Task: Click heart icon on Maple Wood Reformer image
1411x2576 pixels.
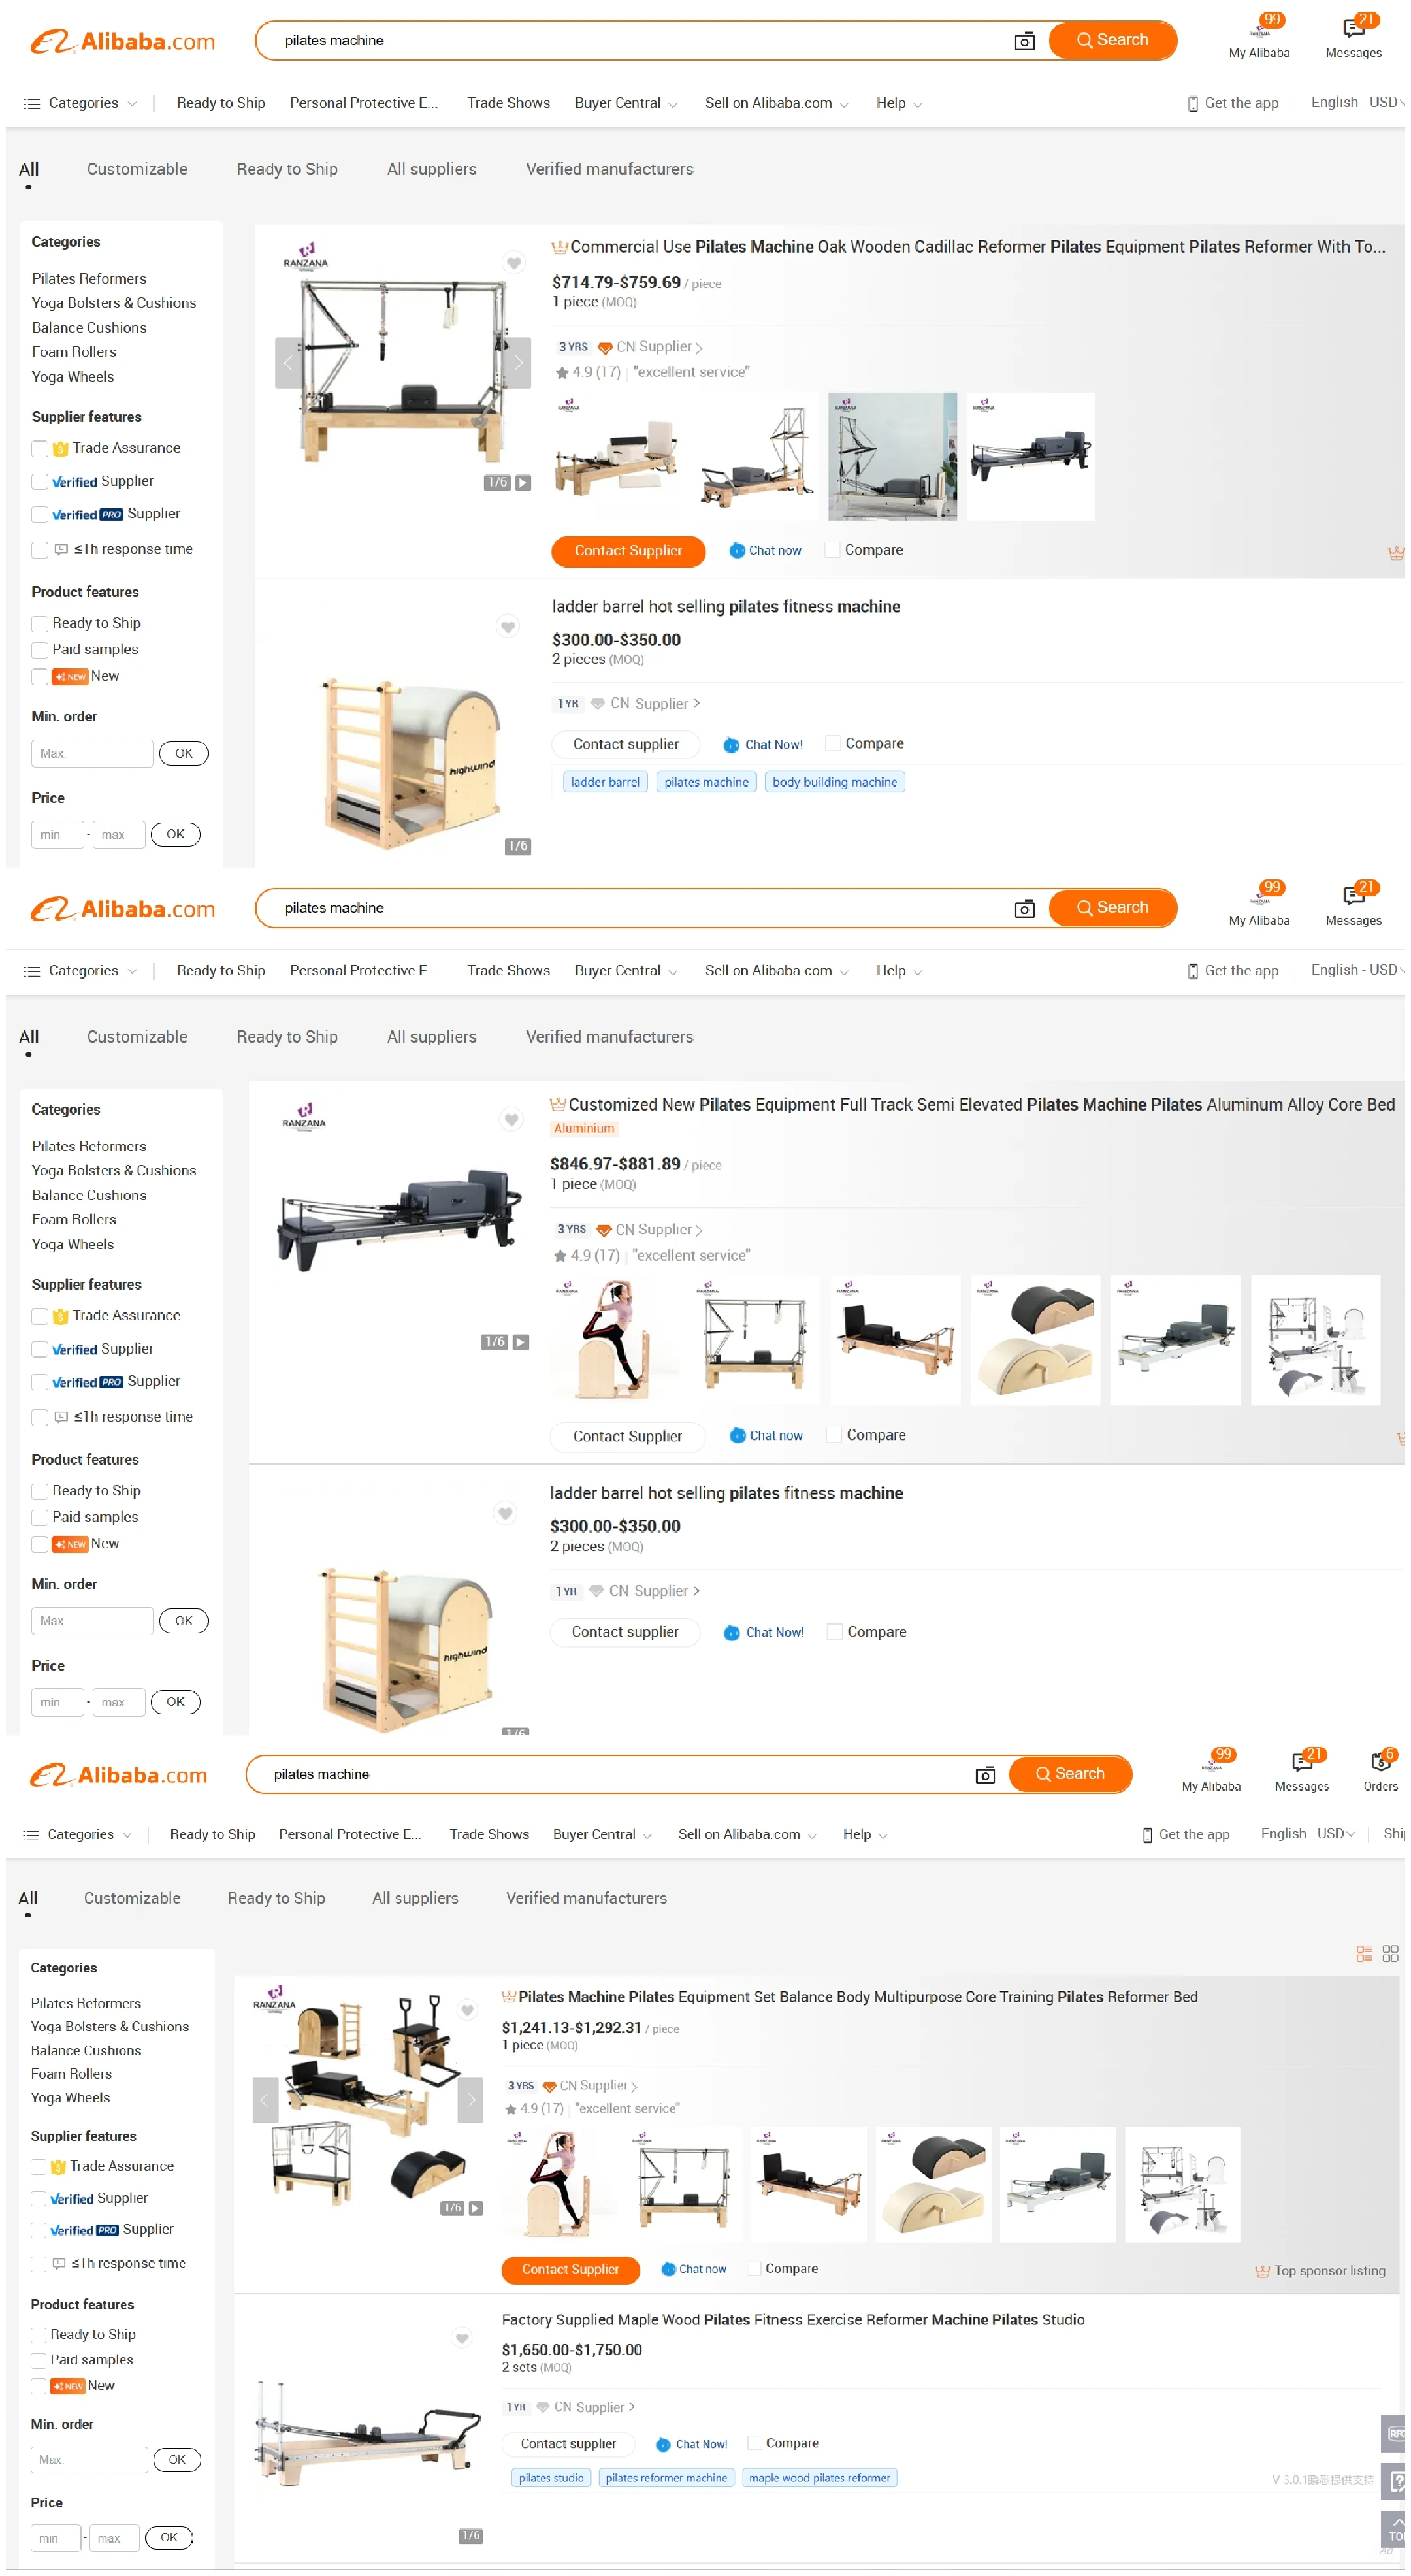Action: [x=462, y=2338]
